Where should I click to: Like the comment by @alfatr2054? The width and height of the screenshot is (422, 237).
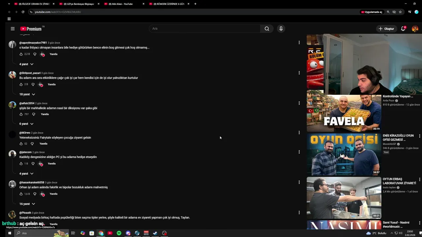pos(21,114)
